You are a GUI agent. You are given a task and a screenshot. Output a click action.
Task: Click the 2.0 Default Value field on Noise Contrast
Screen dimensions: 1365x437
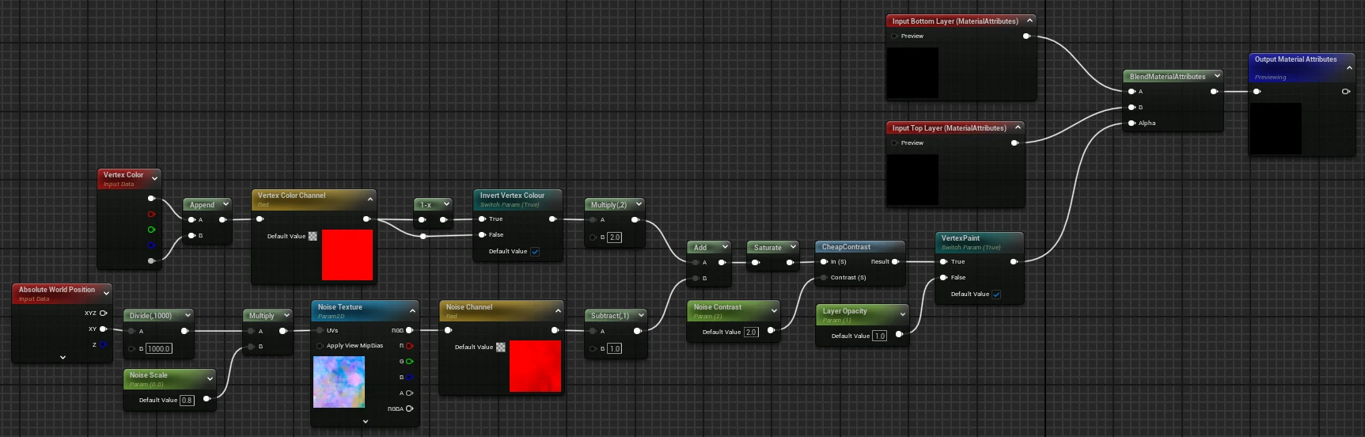tap(751, 332)
